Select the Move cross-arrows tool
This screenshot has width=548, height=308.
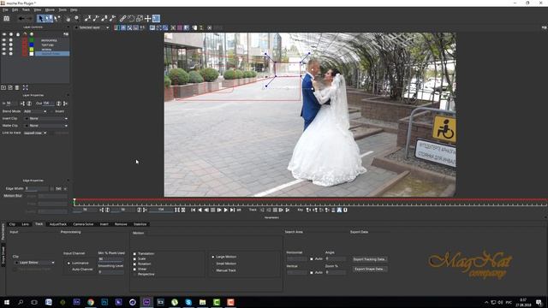pos(148,19)
